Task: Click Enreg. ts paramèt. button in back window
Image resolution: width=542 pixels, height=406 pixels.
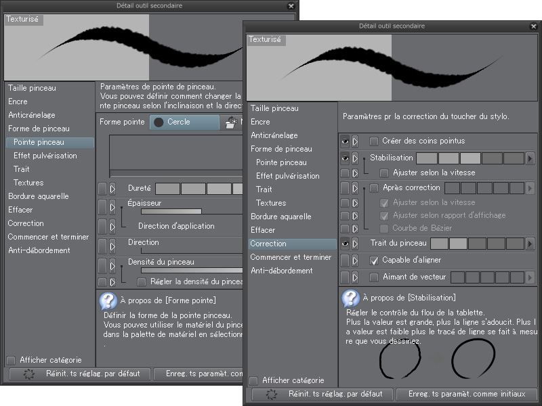Action: coord(199,374)
